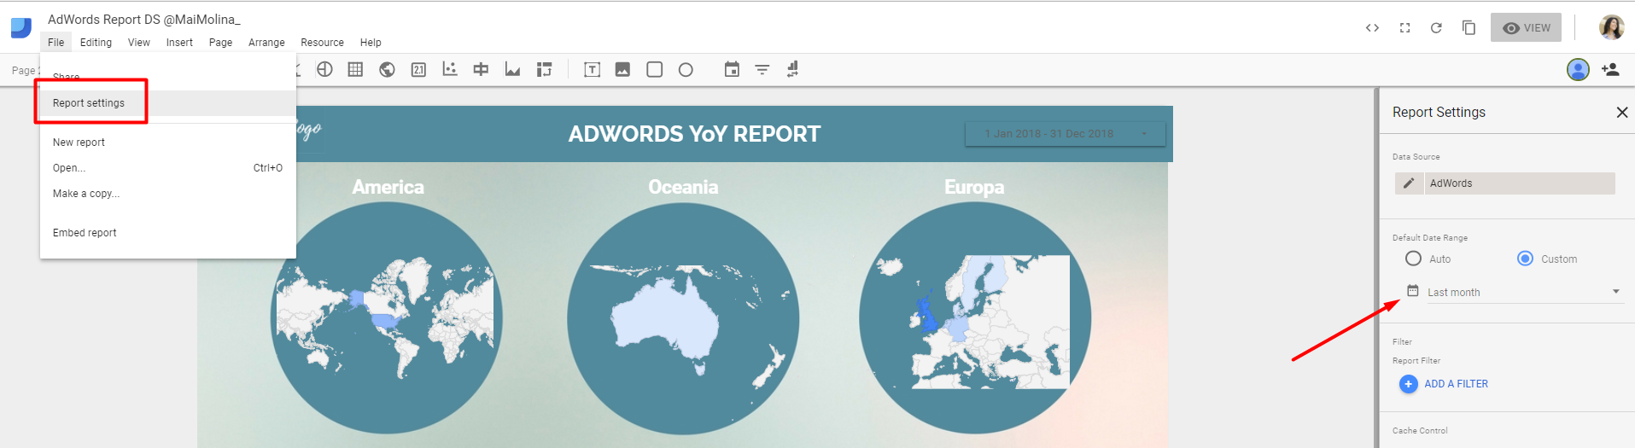Insert an area chart from toolbar

512,70
